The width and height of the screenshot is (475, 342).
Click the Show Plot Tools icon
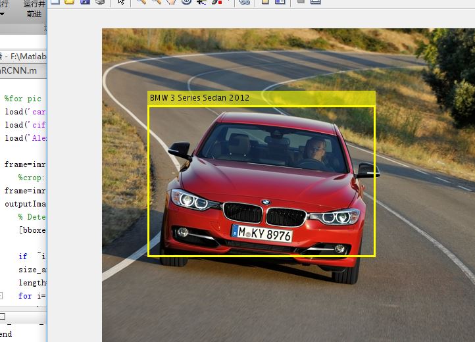pos(315,1)
